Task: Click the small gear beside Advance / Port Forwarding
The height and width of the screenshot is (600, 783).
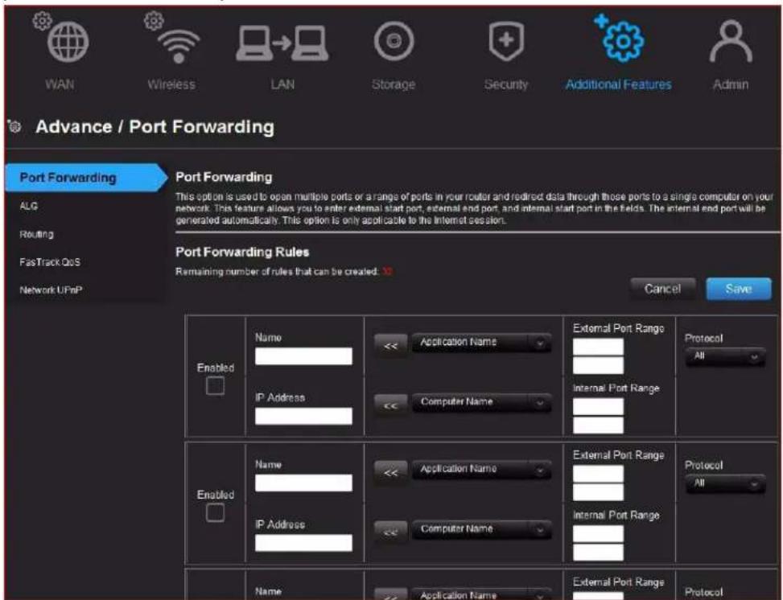Action: coord(15,126)
